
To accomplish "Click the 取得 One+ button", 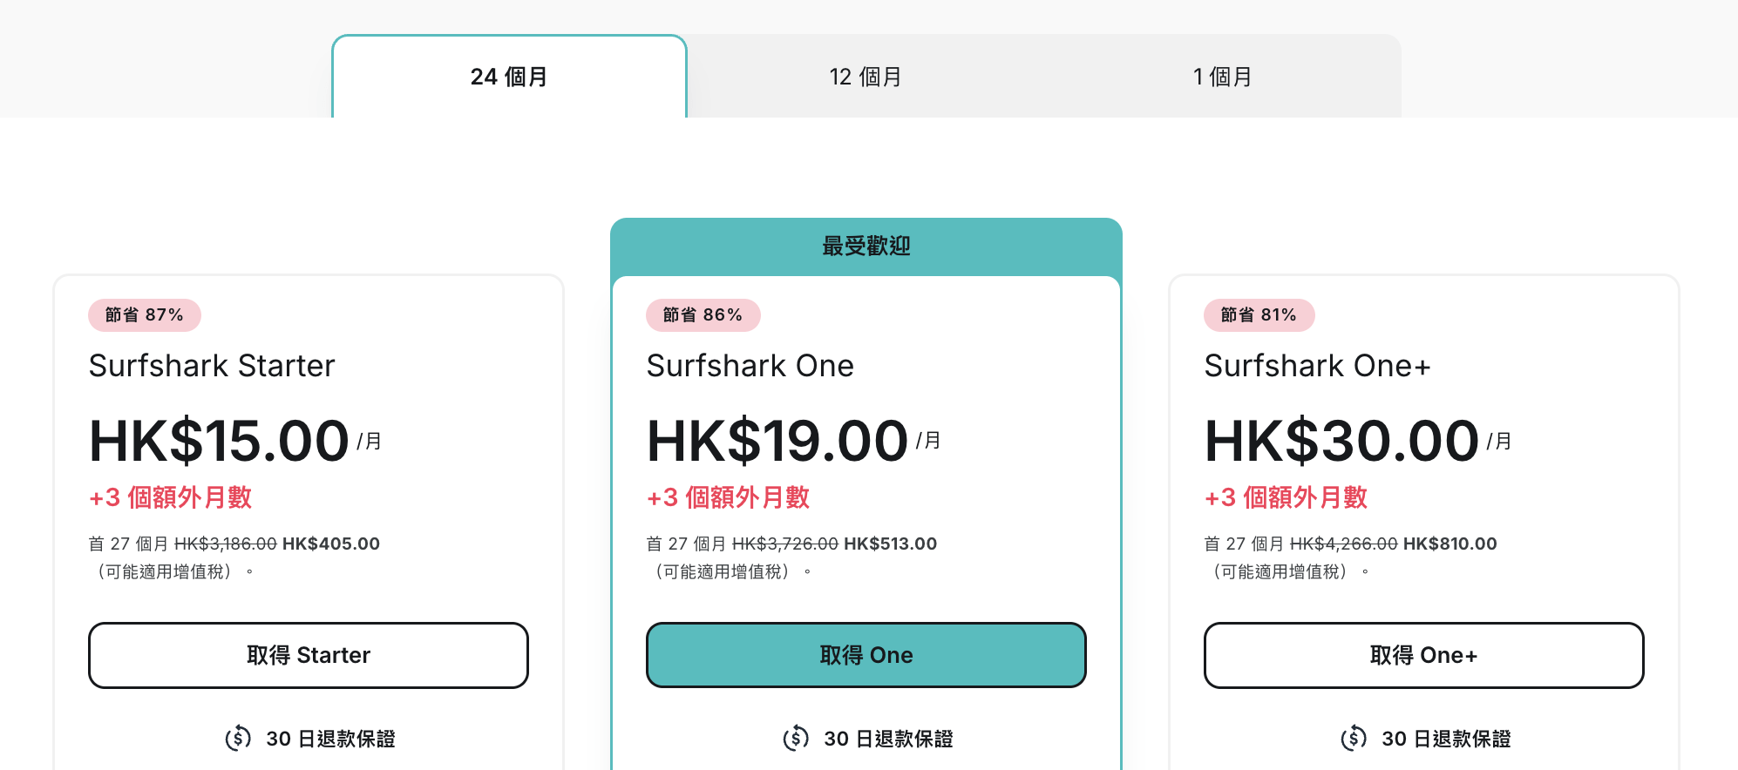I will tap(1423, 655).
